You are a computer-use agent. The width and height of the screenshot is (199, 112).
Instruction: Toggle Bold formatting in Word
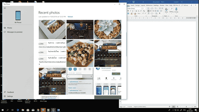tap(128, 11)
